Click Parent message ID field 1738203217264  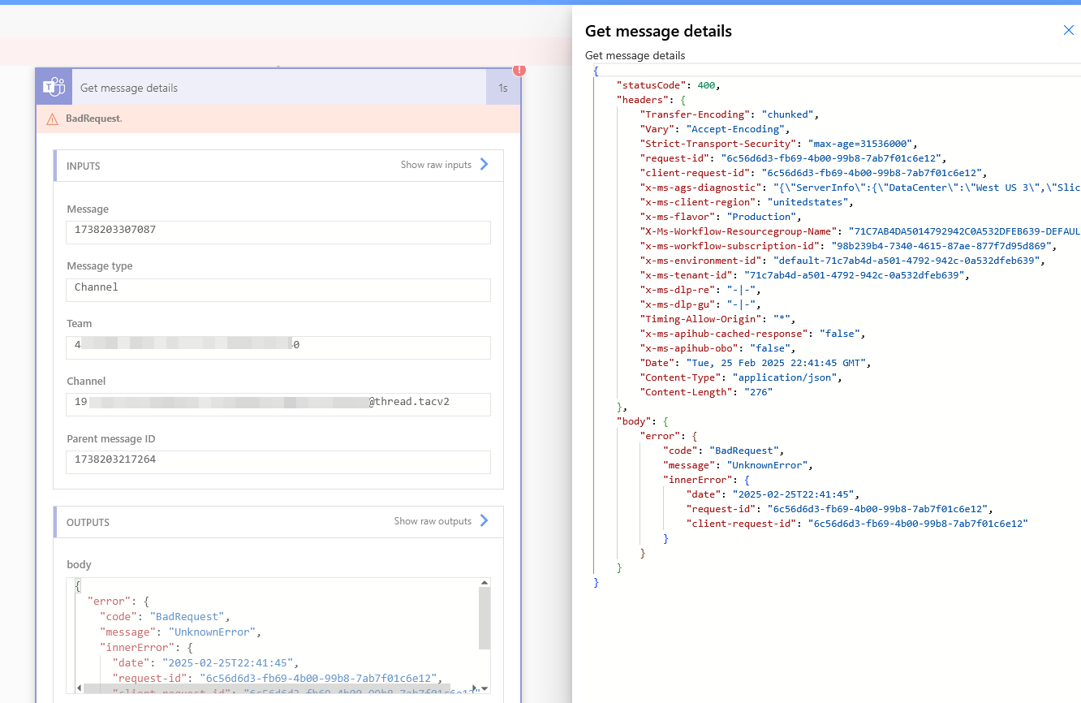tap(278, 461)
